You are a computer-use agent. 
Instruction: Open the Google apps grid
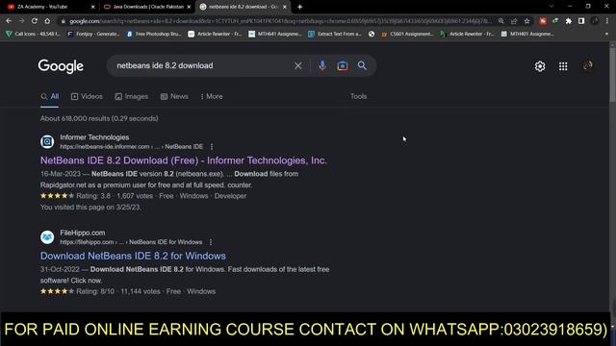pos(563,66)
